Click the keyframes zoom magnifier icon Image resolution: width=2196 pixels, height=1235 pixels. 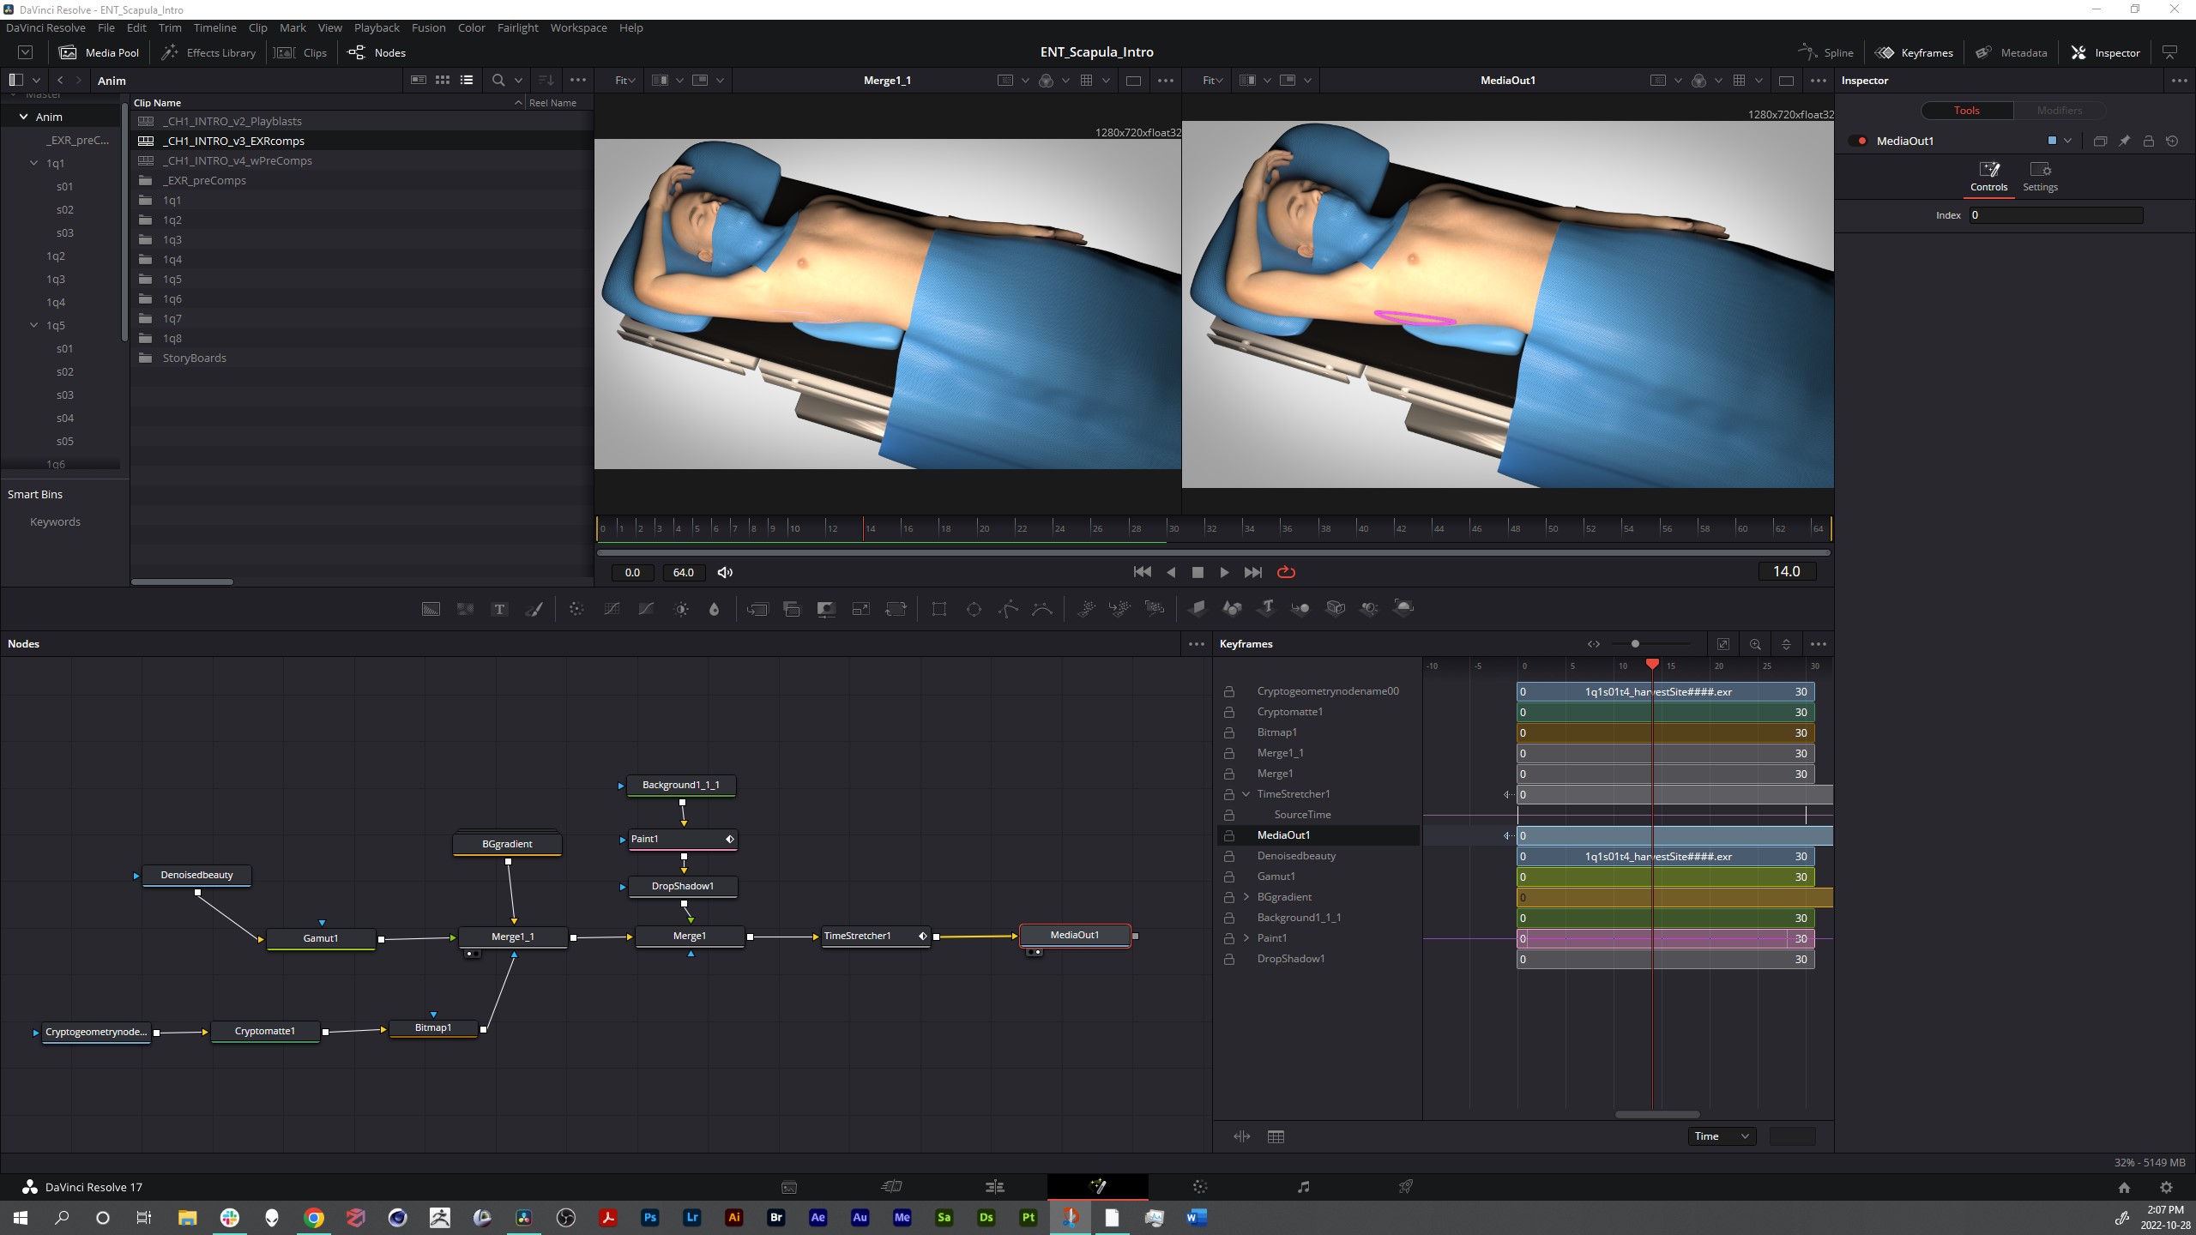(x=1755, y=644)
